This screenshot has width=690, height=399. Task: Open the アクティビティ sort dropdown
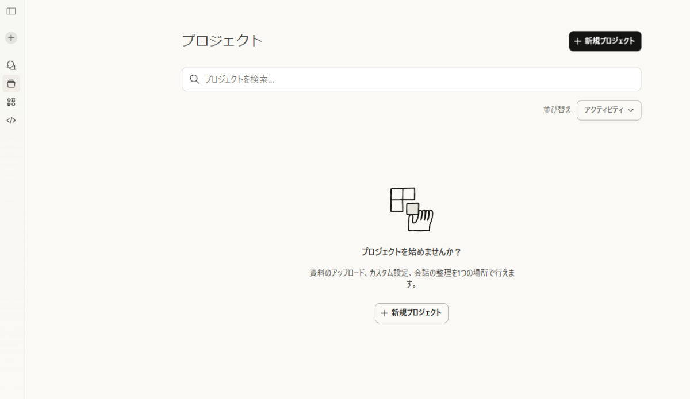click(x=608, y=110)
